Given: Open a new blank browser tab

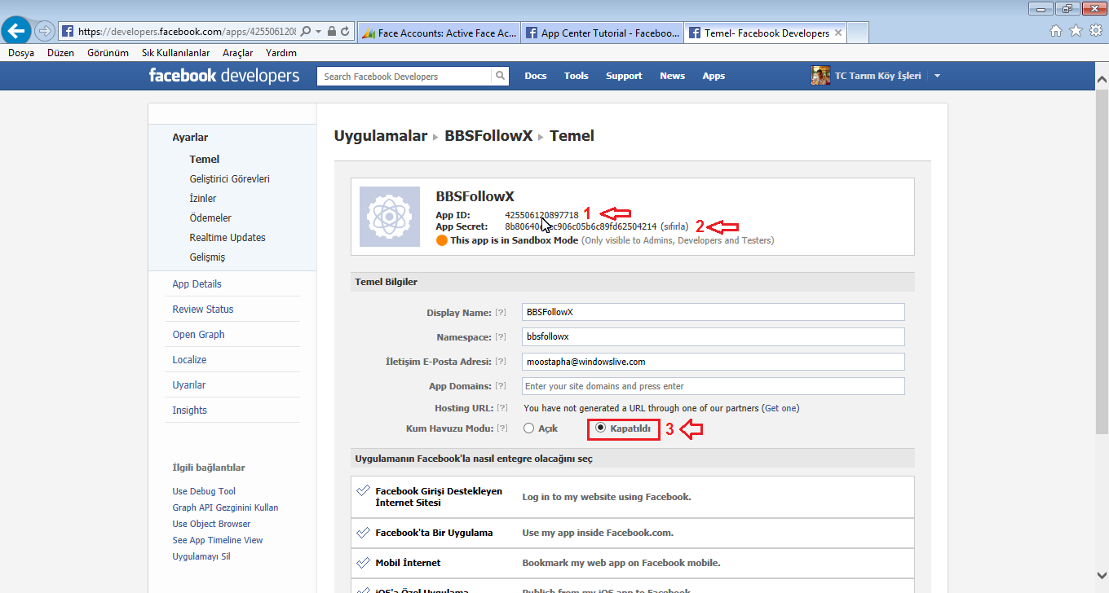Looking at the screenshot, I should pos(858,33).
